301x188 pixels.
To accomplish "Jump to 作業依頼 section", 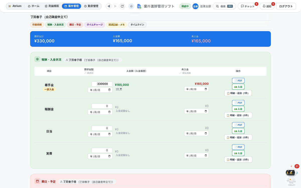I will tap(37, 25).
